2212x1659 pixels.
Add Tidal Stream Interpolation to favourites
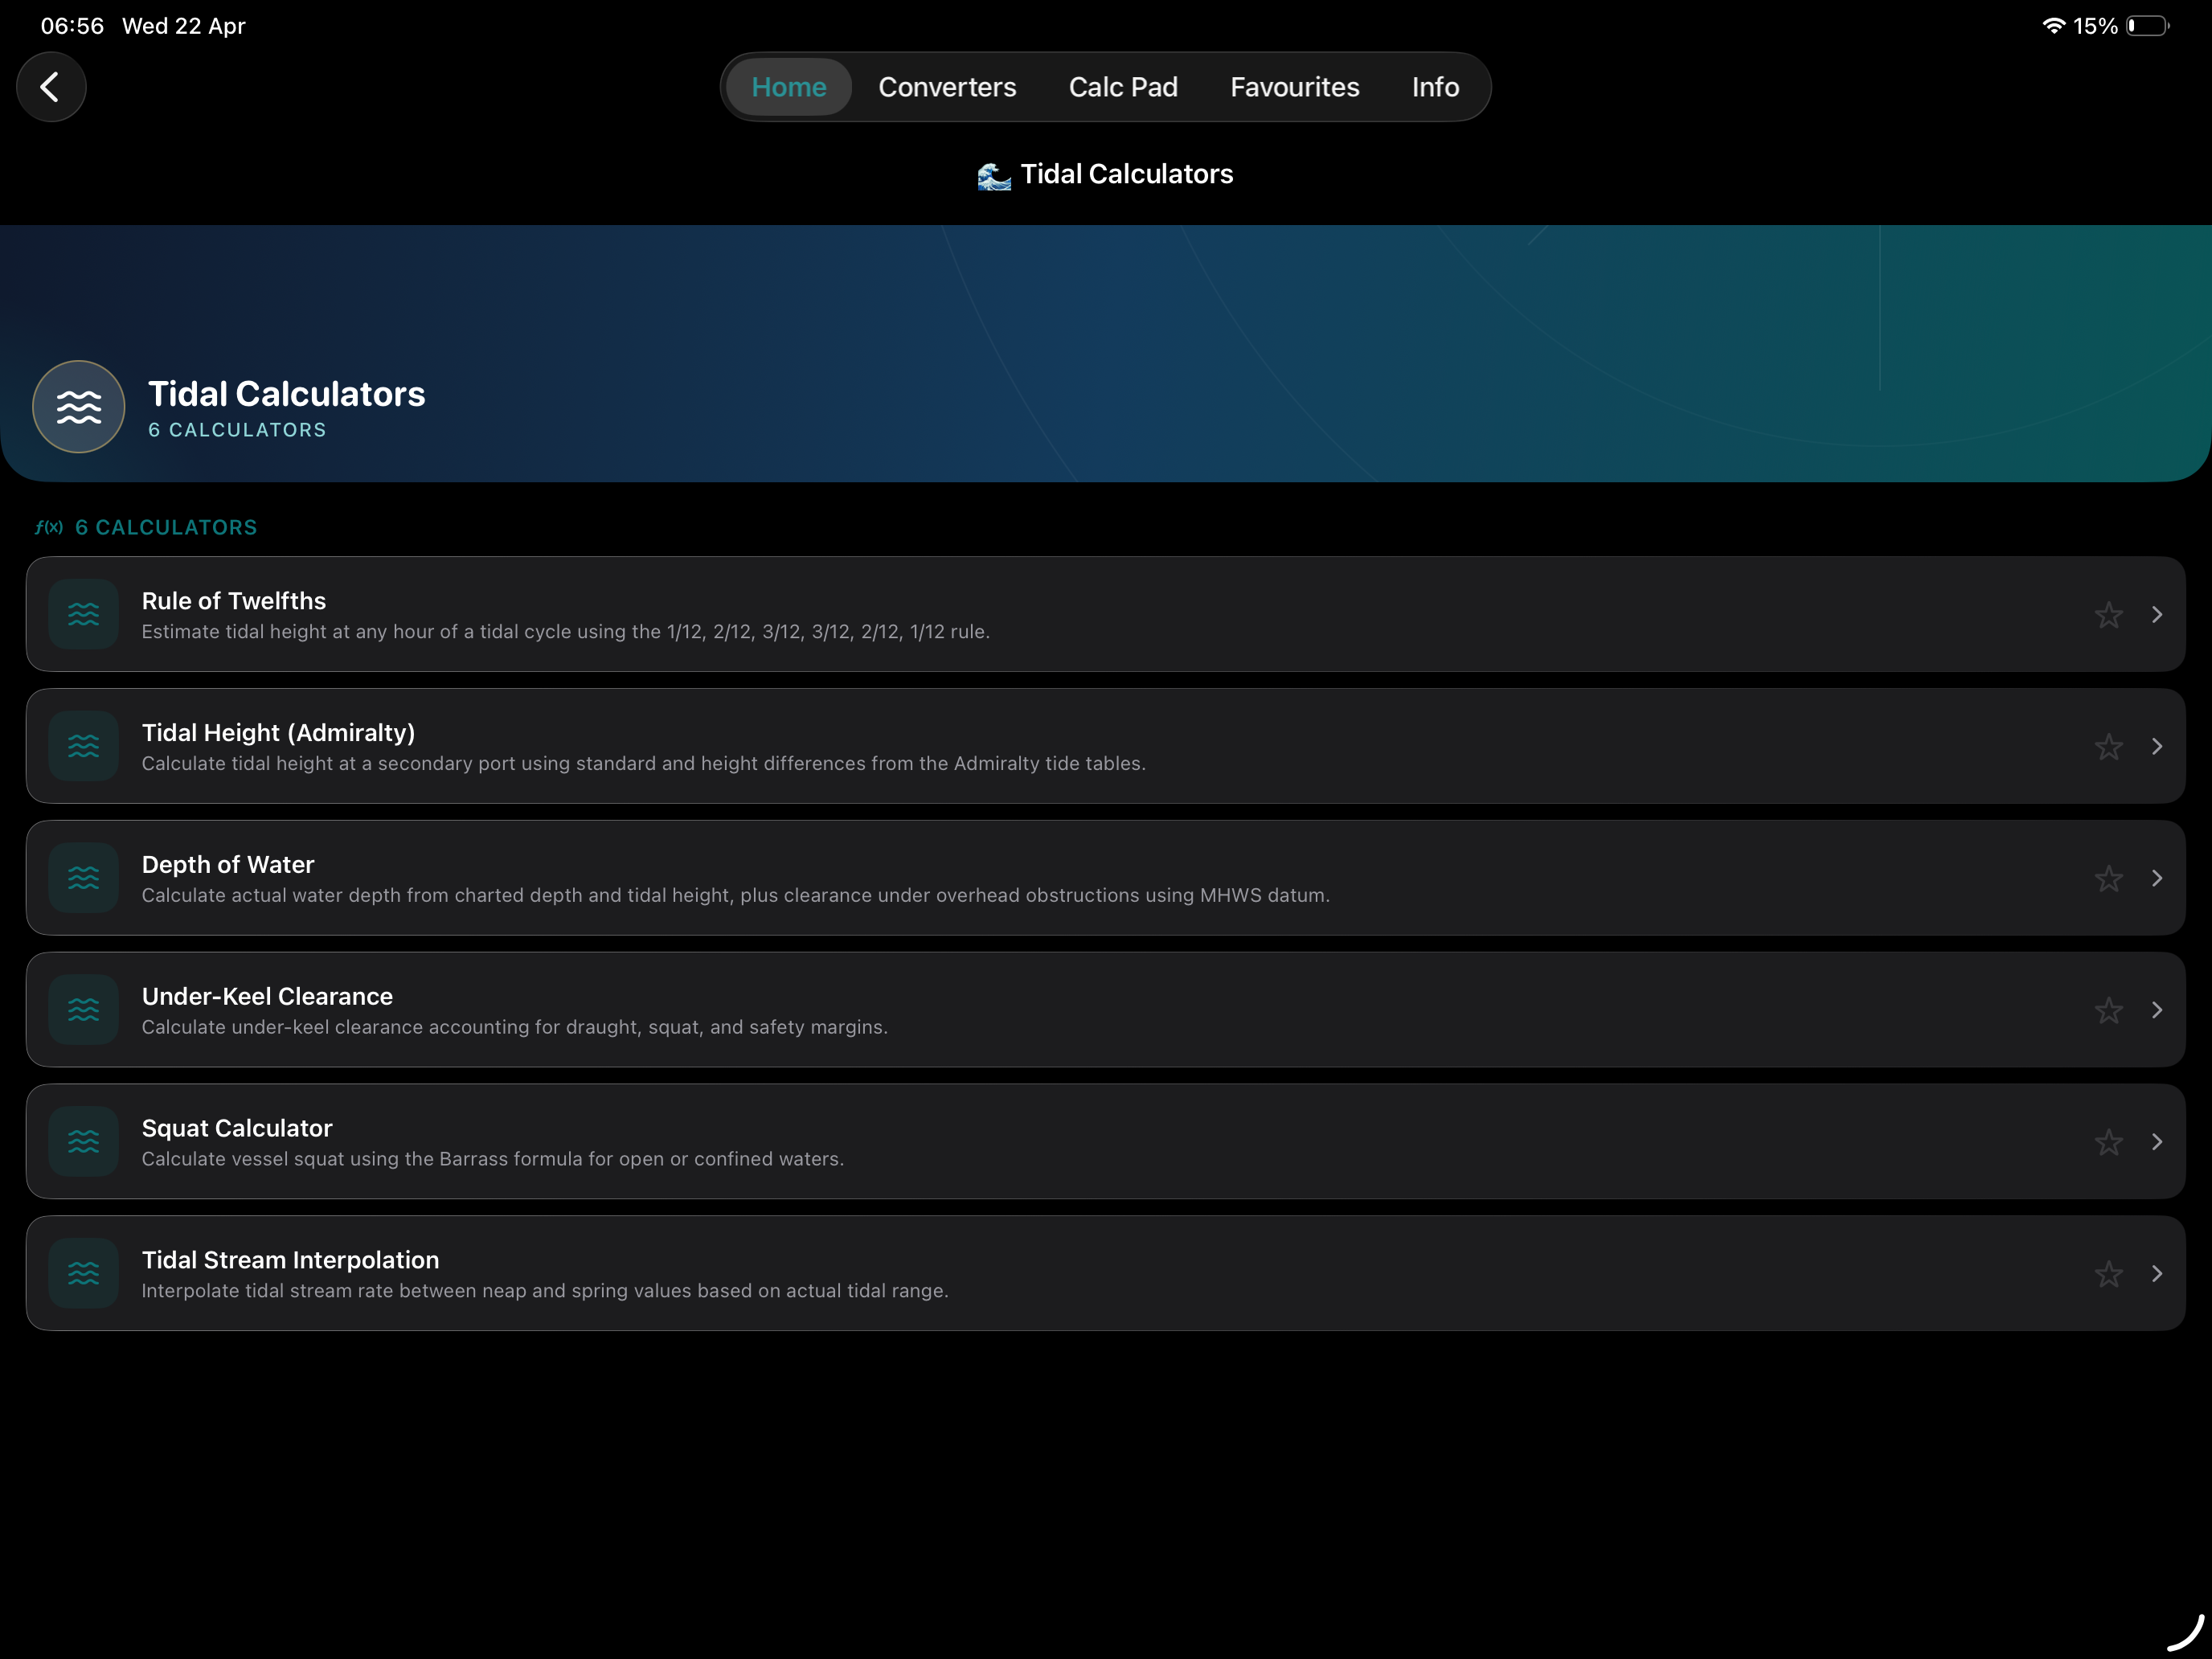(2109, 1274)
